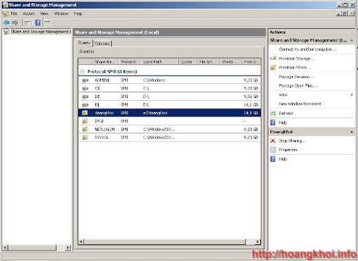Click Connect to another computer...
Screen dimensions: 358x261
[x=308, y=50]
